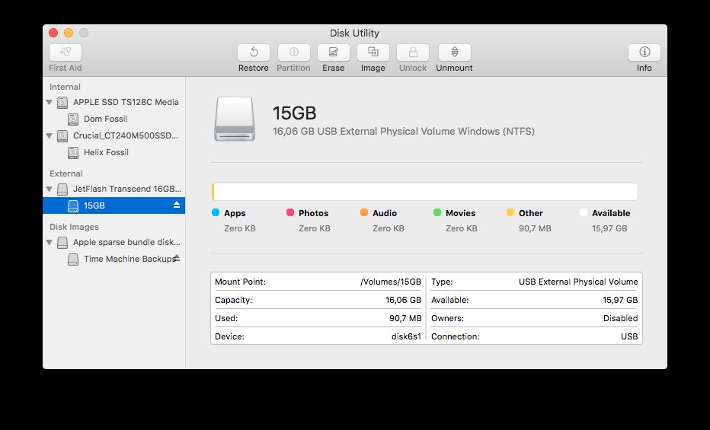
Task: Collapse the APPLE SSD TS128C Media disk
Action: [50, 102]
